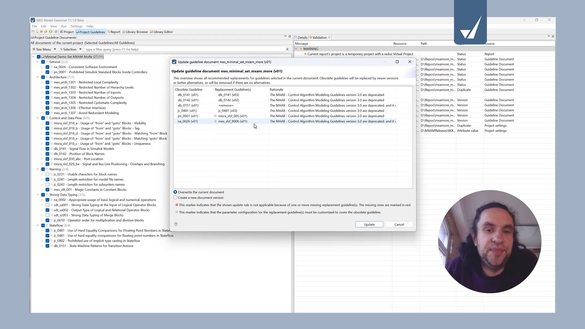Switch to the Details tab
This screenshot has height=329, width=585.
[x=301, y=37]
